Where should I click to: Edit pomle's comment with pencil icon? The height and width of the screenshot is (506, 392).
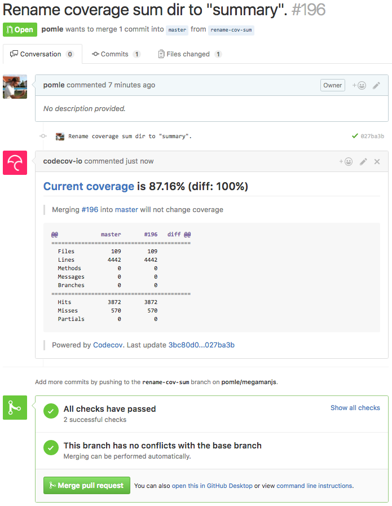click(x=376, y=86)
